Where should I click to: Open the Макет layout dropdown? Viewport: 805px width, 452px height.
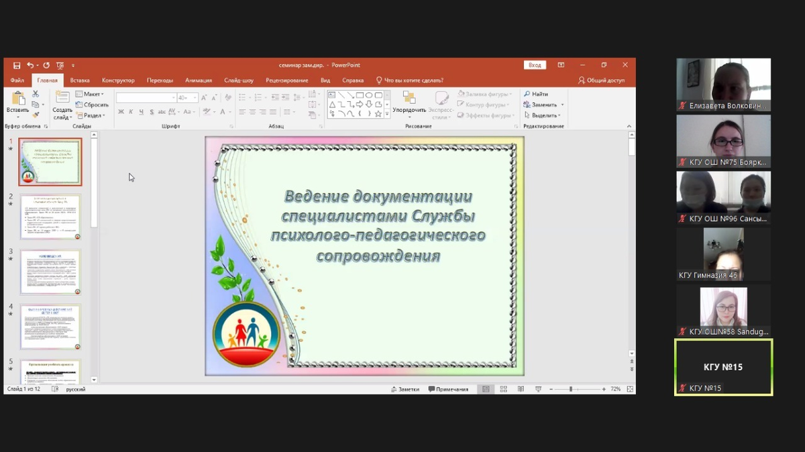pos(90,95)
